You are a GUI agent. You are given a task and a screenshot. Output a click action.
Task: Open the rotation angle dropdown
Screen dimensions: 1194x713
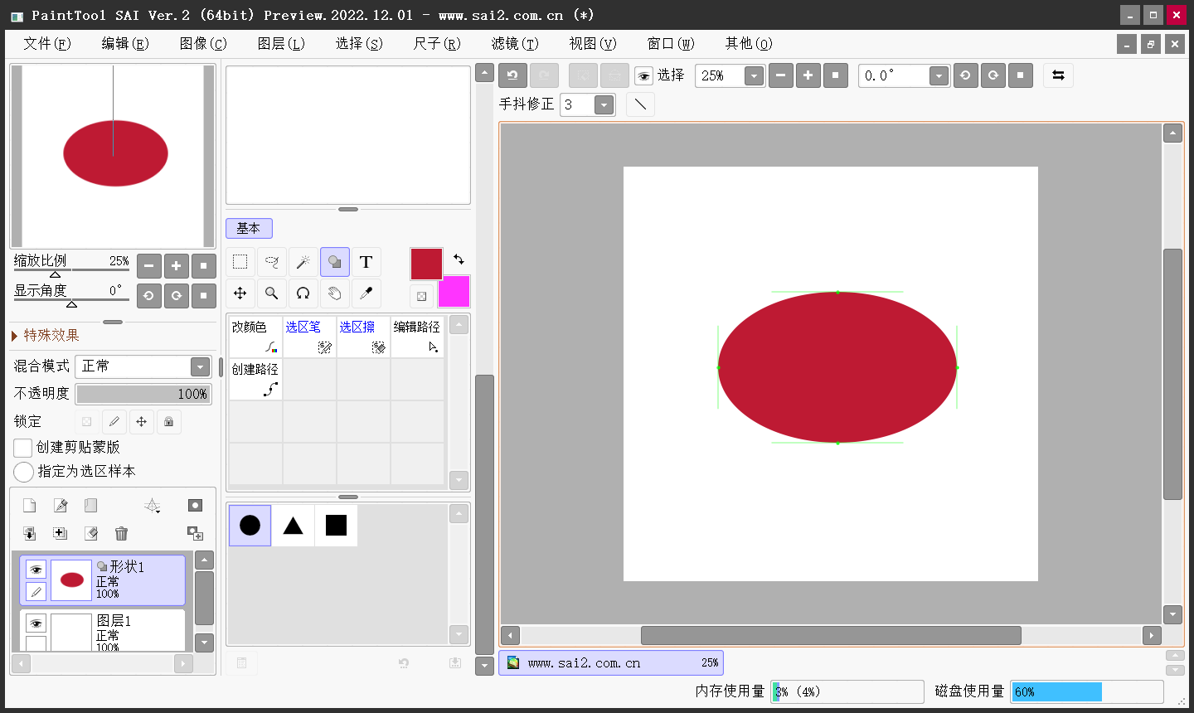coord(939,76)
